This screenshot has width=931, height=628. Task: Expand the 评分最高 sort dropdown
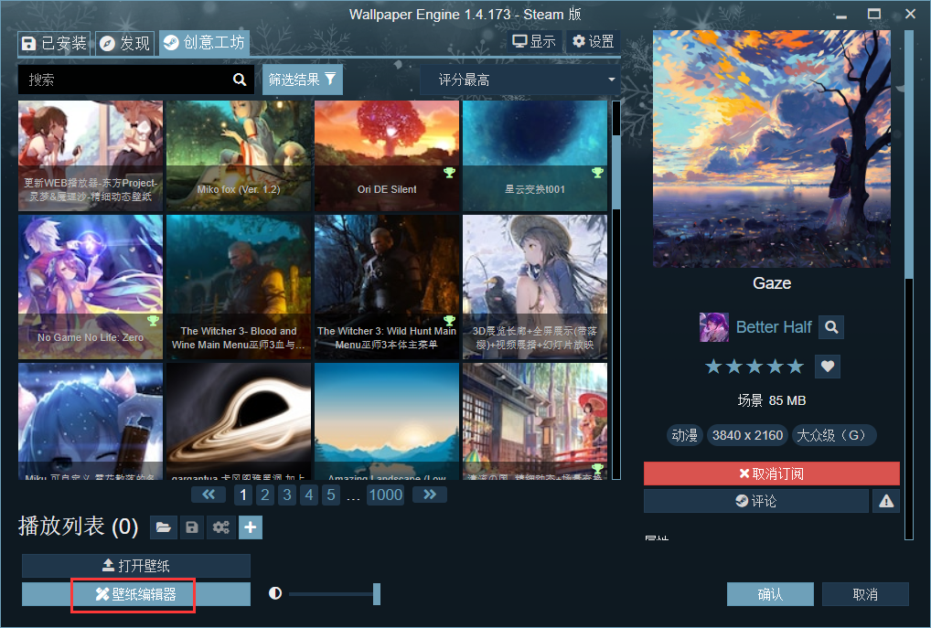[520, 80]
